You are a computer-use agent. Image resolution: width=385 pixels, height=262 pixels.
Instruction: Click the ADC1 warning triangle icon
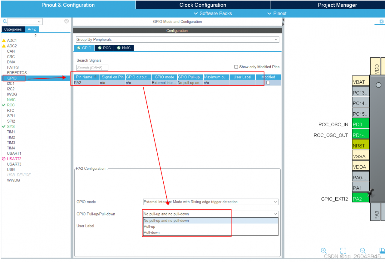click(x=4, y=41)
